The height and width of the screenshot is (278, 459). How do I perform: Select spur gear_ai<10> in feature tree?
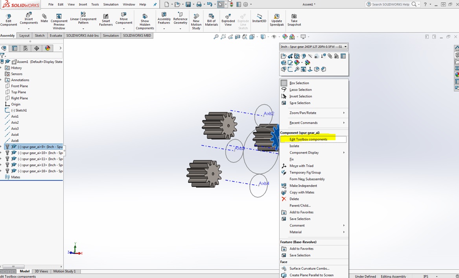(39, 153)
